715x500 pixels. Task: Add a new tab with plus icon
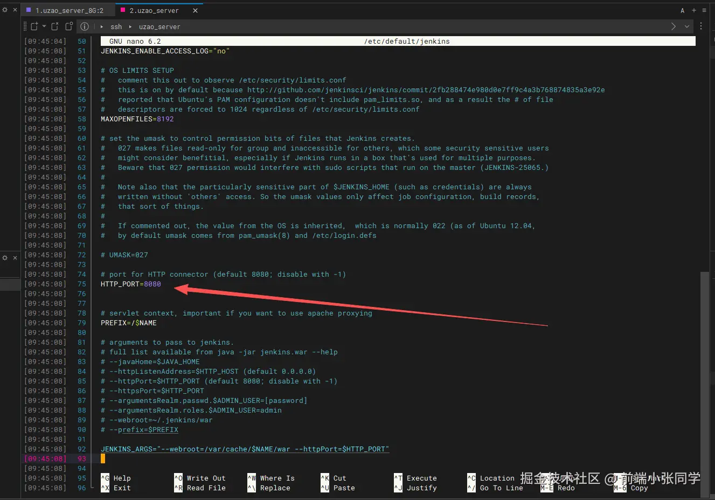point(694,10)
